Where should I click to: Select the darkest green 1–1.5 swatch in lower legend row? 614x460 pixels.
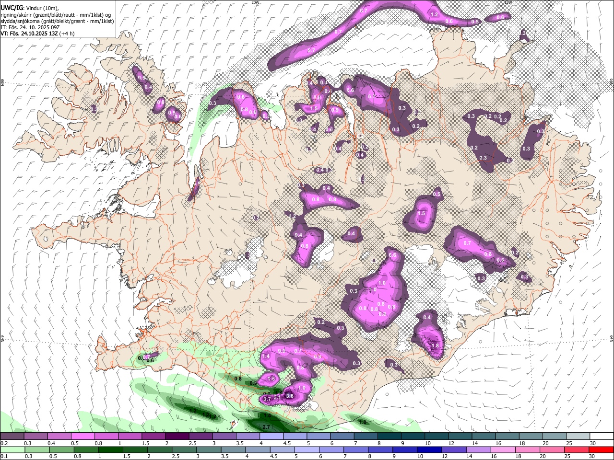pos(110,449)
